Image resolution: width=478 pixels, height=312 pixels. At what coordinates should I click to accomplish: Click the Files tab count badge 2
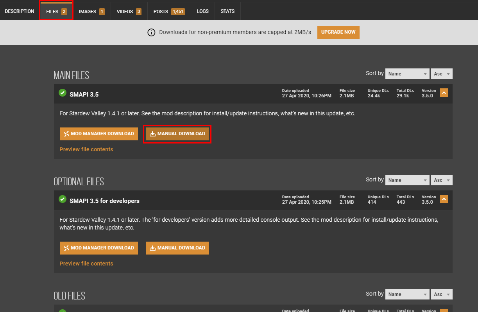[x=64, y=12]
